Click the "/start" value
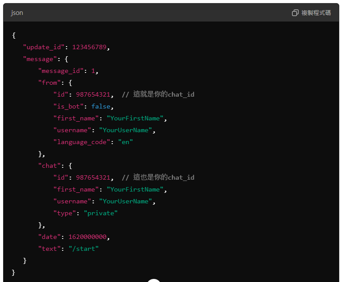 (x=84, y=249)
